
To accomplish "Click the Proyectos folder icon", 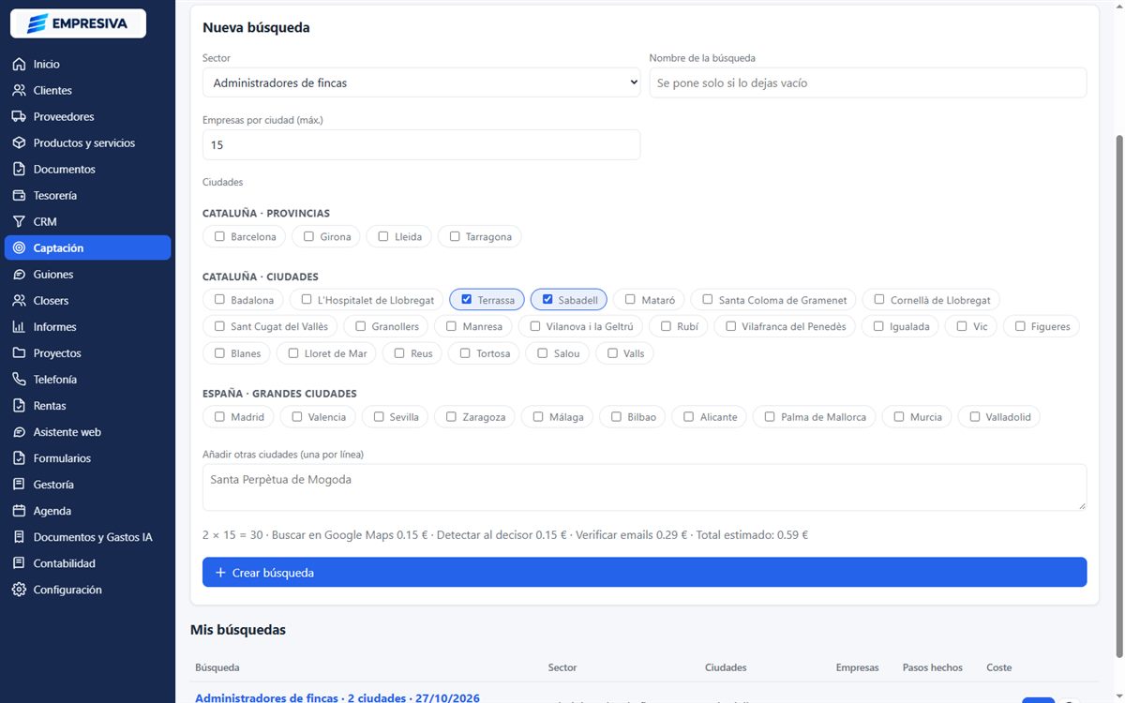I will coord(19,353).
